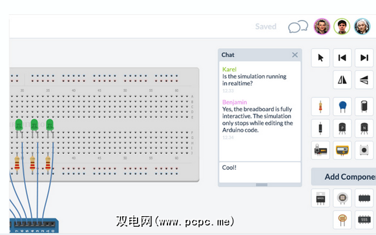Select the yellow multimeter component
The image size is (376, 235).
(343, 149)
